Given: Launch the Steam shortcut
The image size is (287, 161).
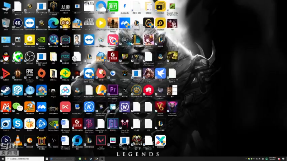Looking at the screenshot, I should [x=6, y=90].
